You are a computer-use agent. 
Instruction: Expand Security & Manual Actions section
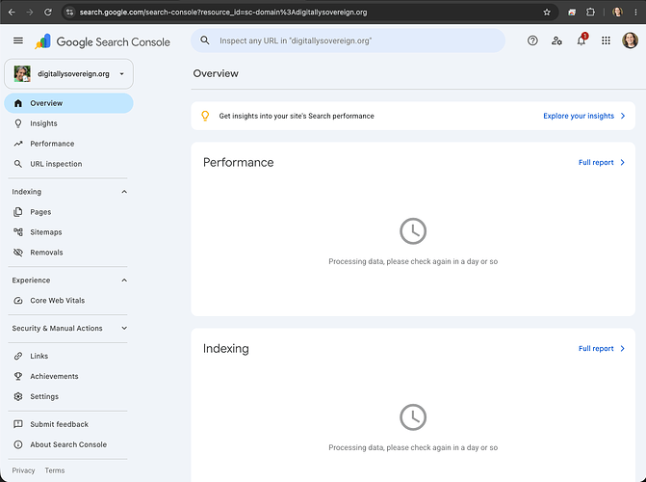(124, 328)
